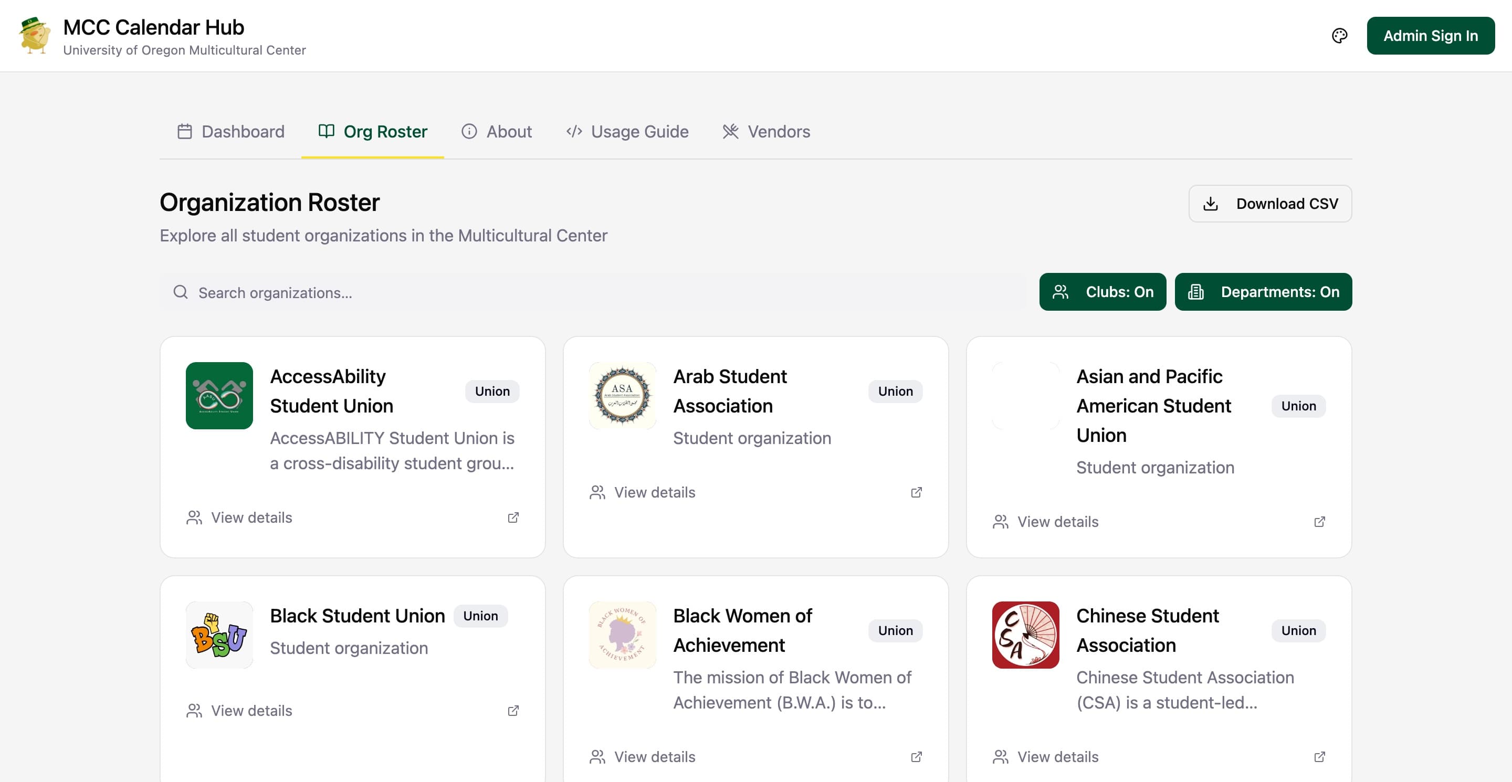
Task: Select the Org Roster tab
Action: point(373,131)
